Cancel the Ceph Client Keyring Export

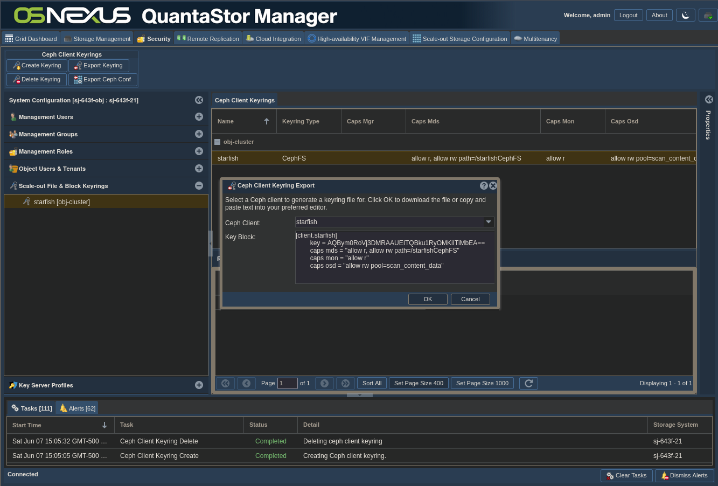click(470, 299)
